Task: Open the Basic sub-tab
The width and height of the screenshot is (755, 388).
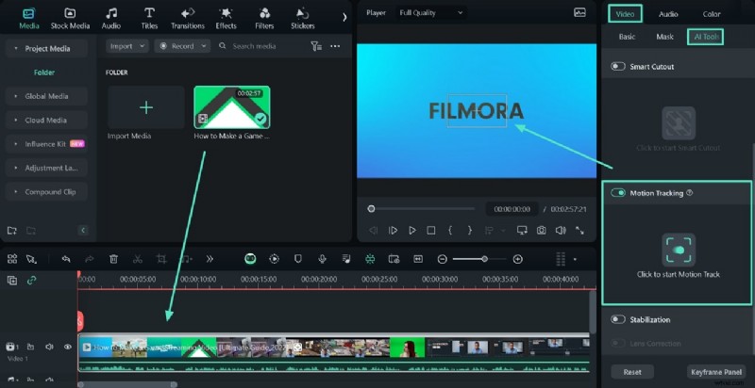Action: click(627, 37)
